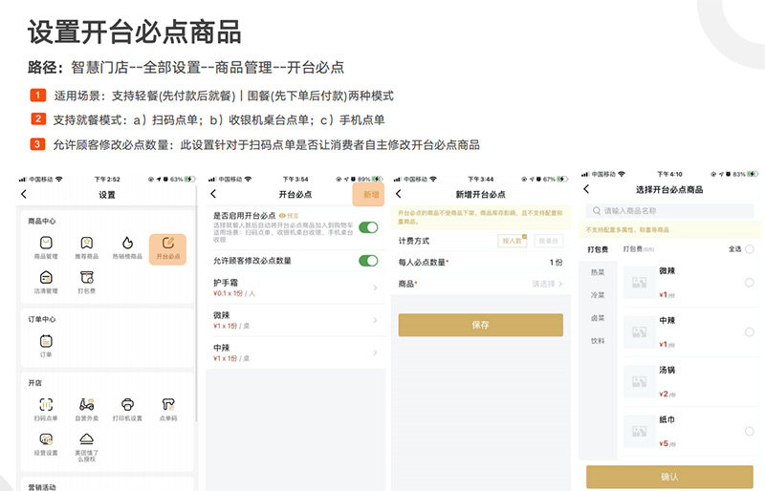Choose 按人数 billing method
Screen dimensions: 765x491
tap(513, 241)
